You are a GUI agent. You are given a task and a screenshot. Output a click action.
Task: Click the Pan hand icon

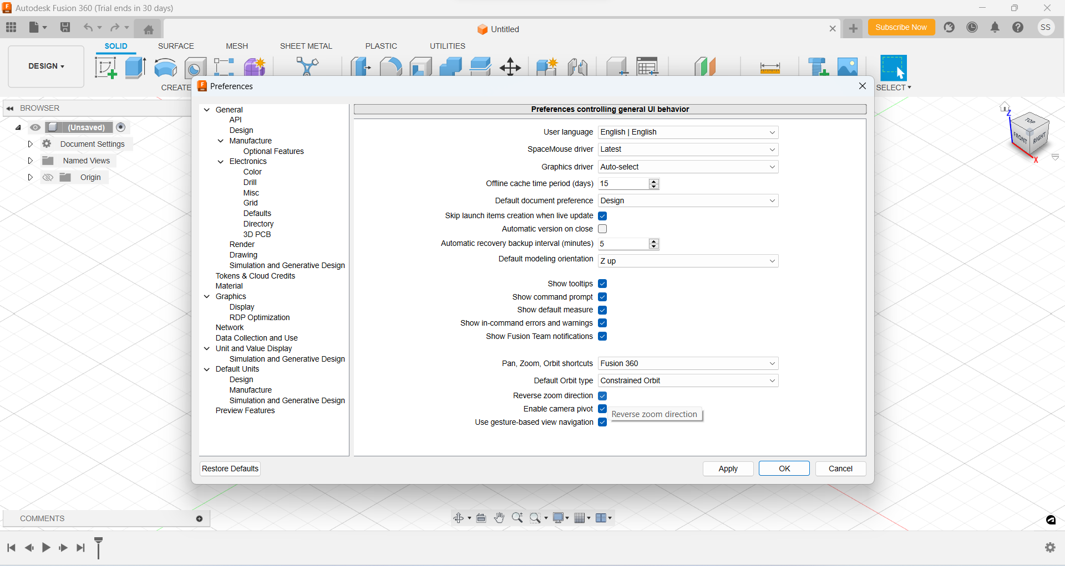pos(499,518)
